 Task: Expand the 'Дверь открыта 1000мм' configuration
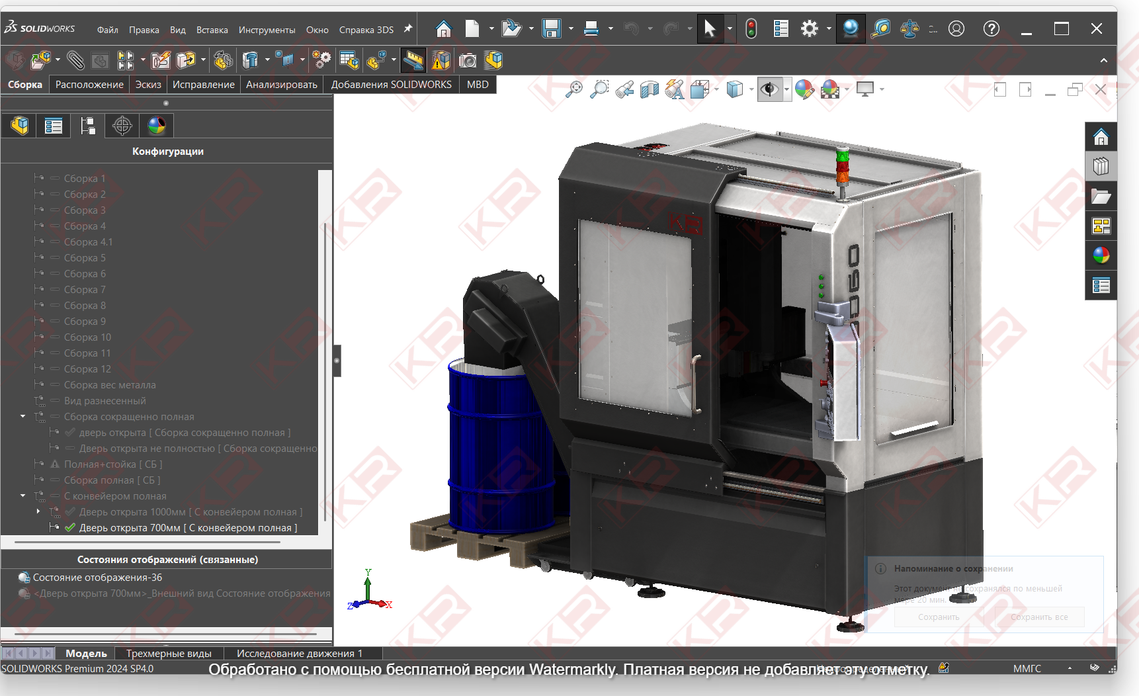point(38,512)
